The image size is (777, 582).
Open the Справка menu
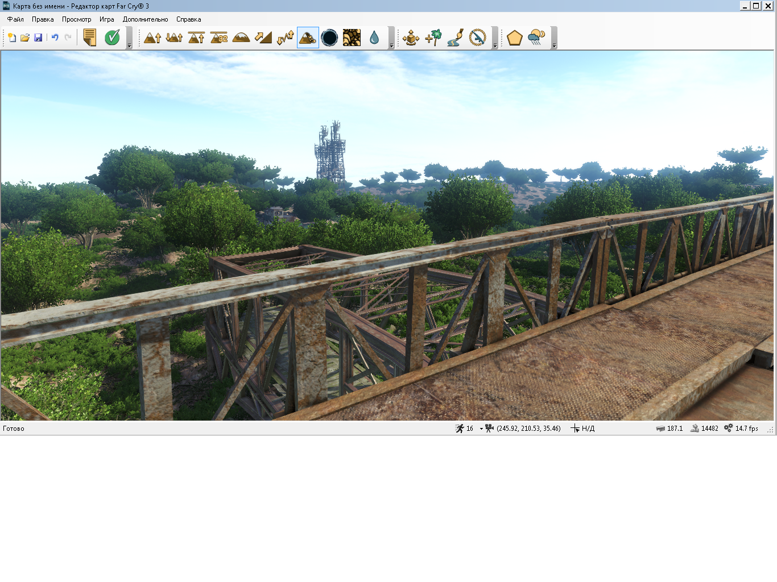click(189, 19)
